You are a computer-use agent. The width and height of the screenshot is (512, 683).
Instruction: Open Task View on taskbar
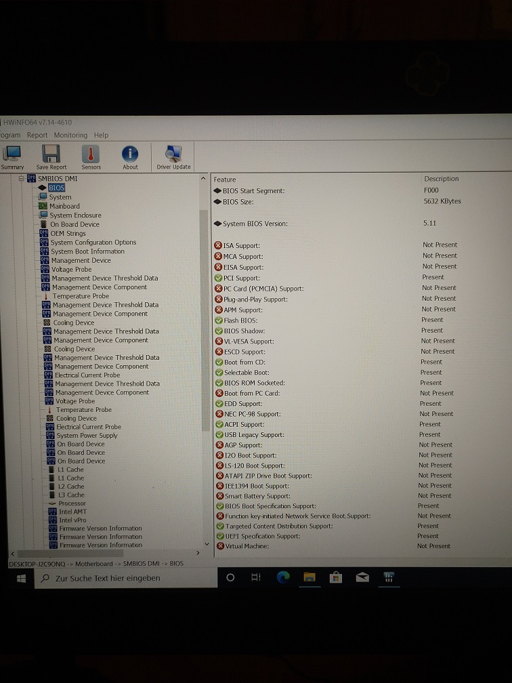pyautogui.click(x=256, y=577)
